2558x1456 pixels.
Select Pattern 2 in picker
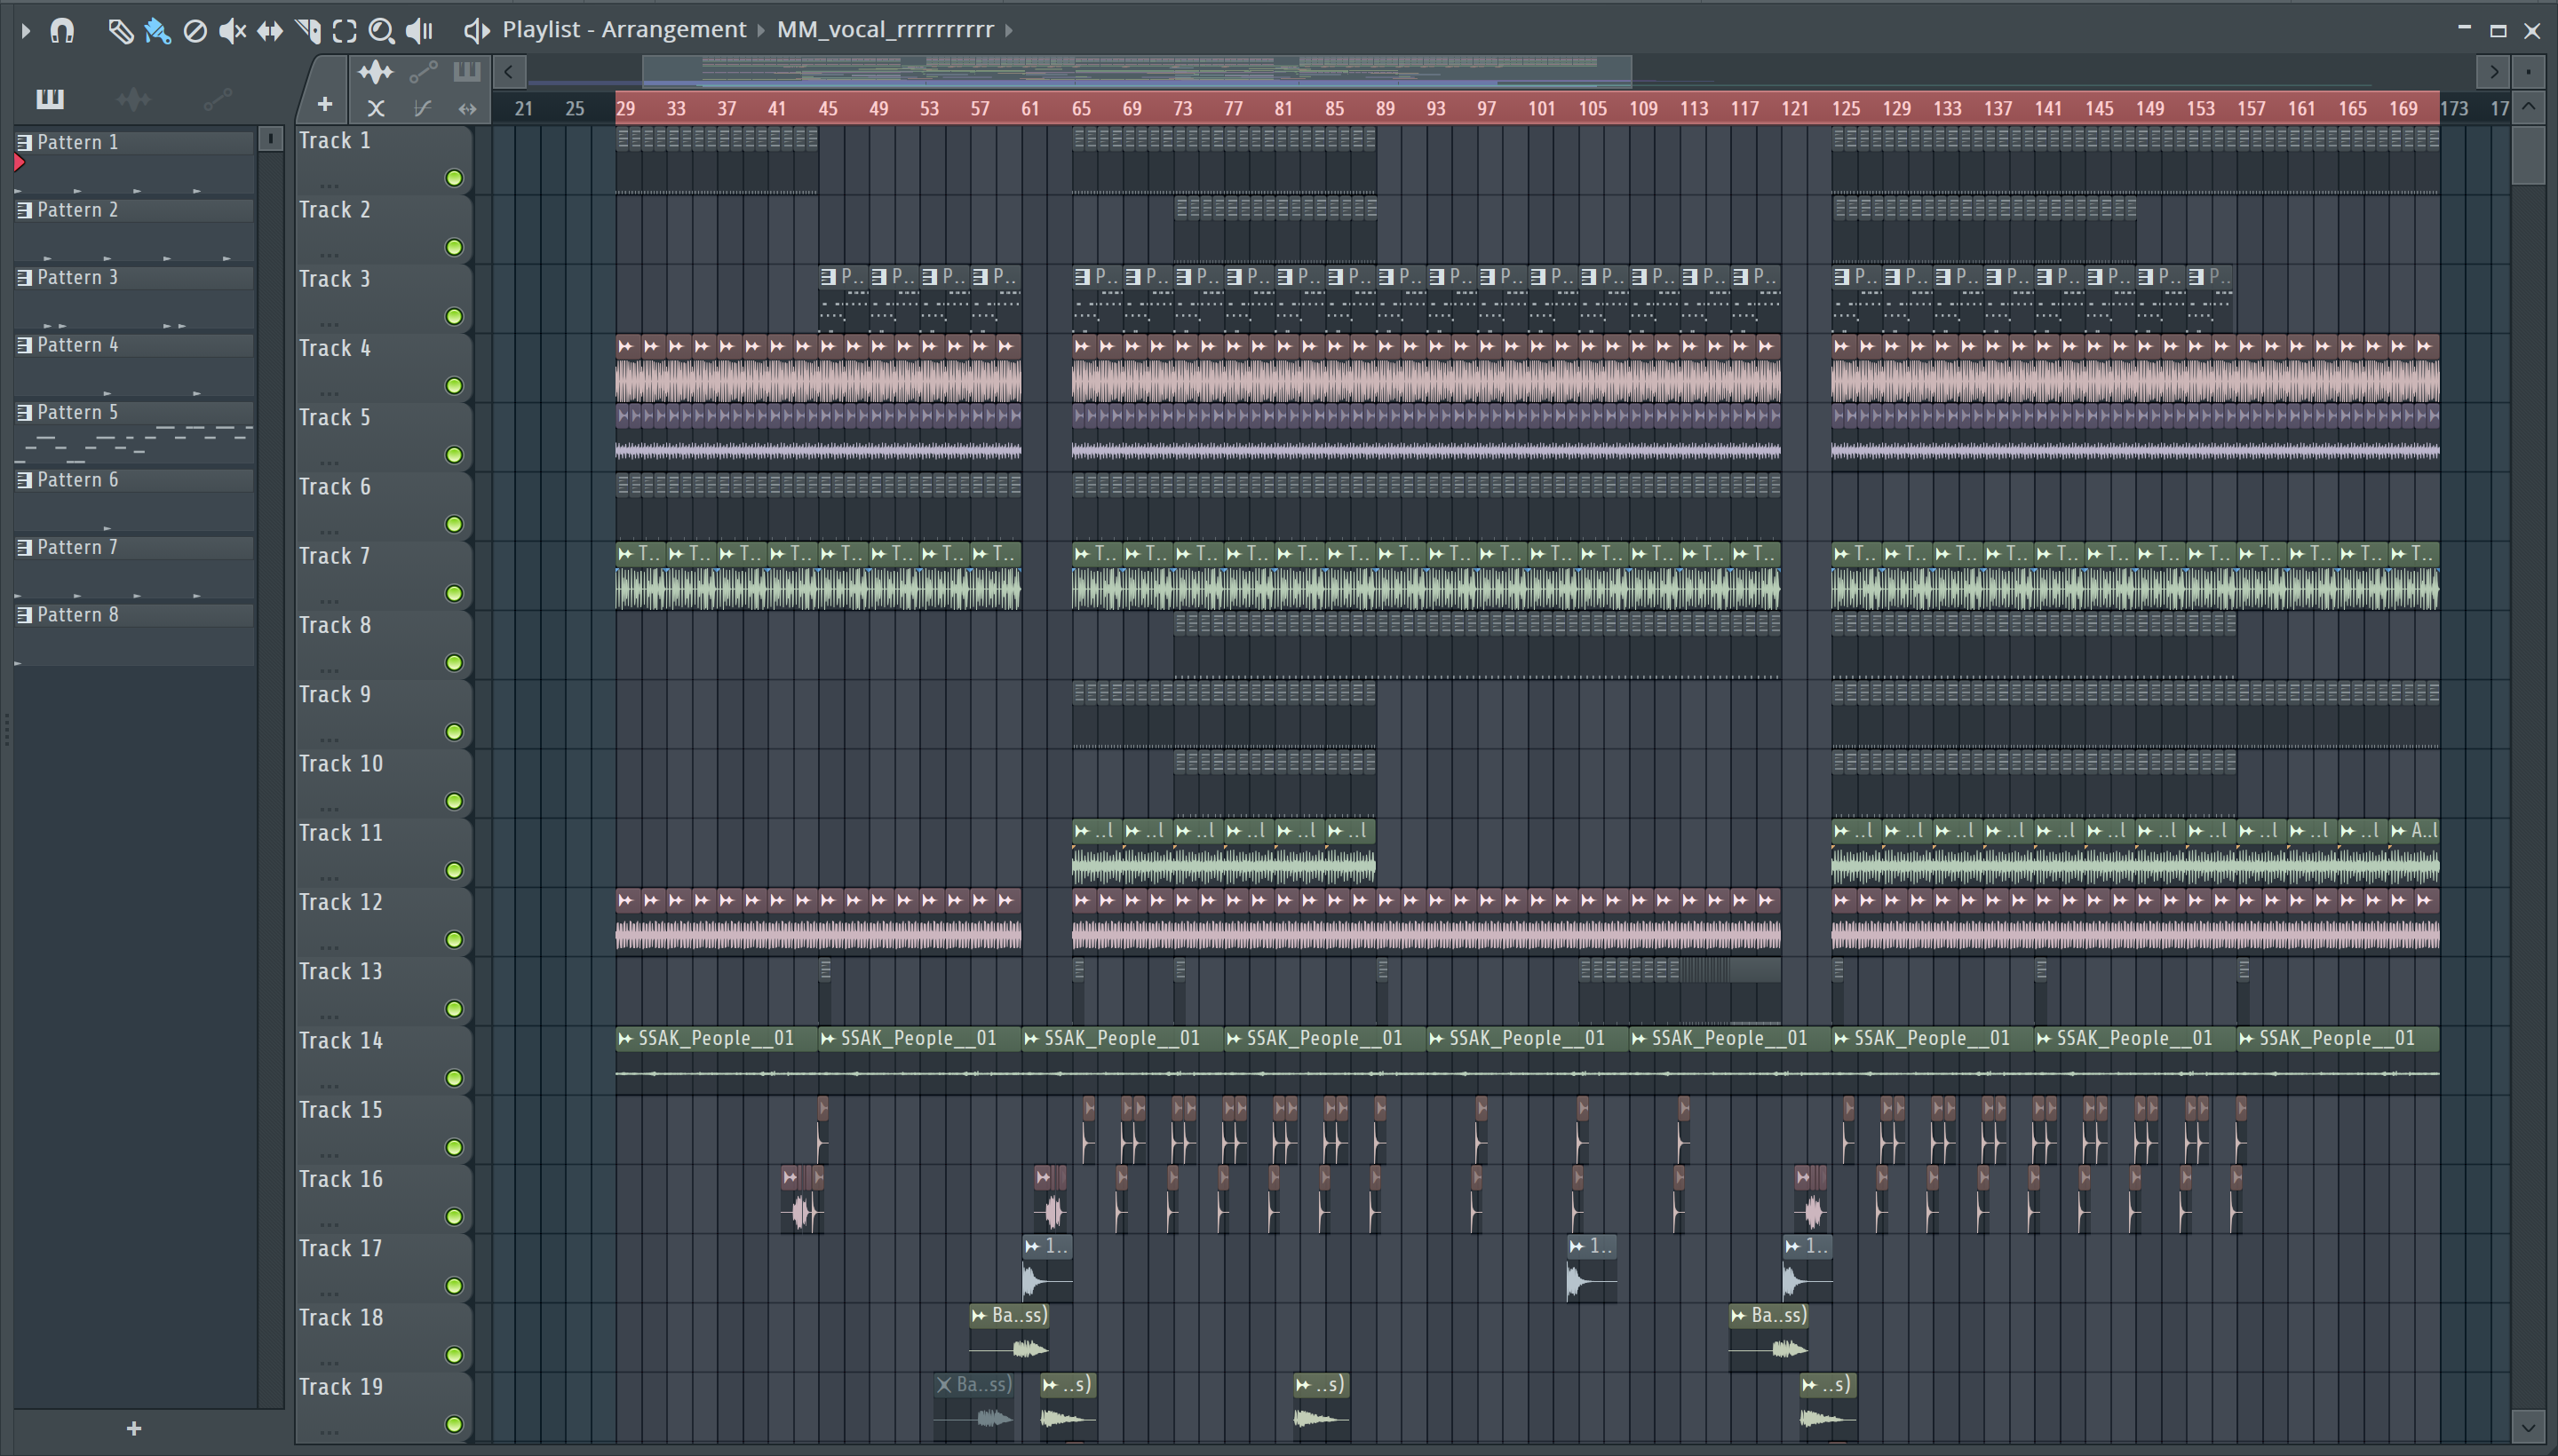[134, 210]
